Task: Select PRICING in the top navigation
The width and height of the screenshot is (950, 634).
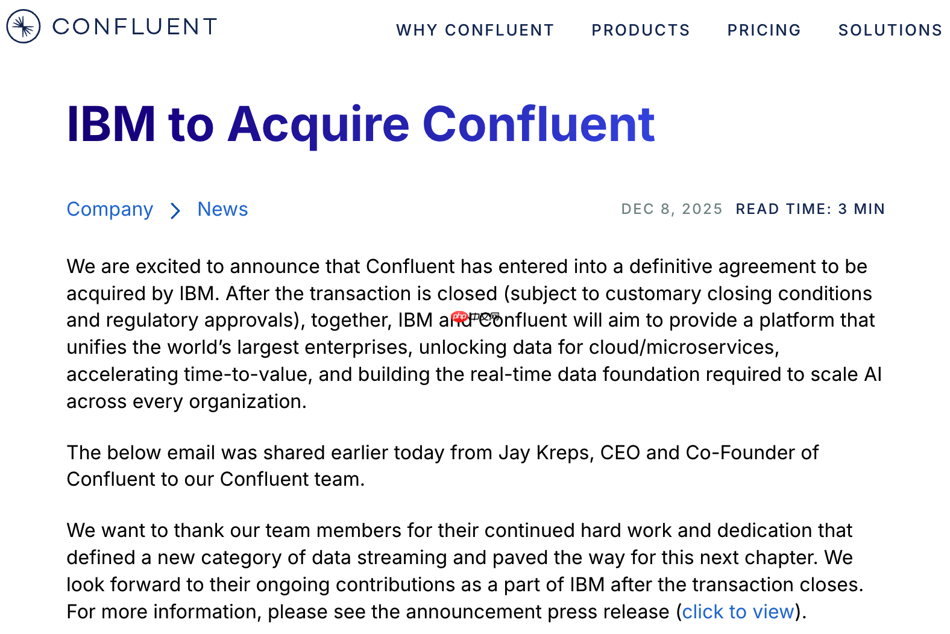Action: point(764,30)
